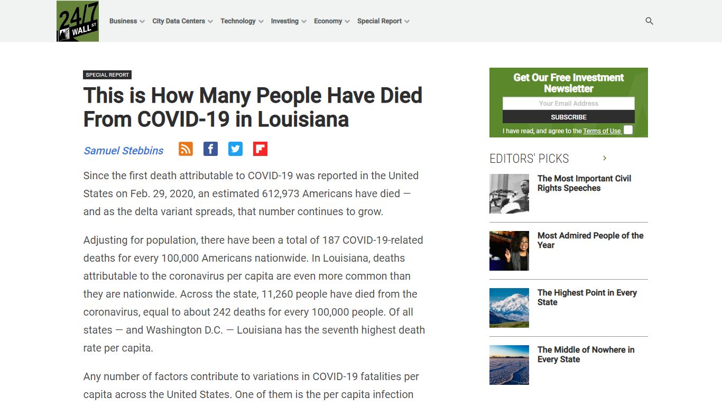Open Most Admired People of the Year
This screenshot has width=722, height=406.
click(x=590, y=241)
